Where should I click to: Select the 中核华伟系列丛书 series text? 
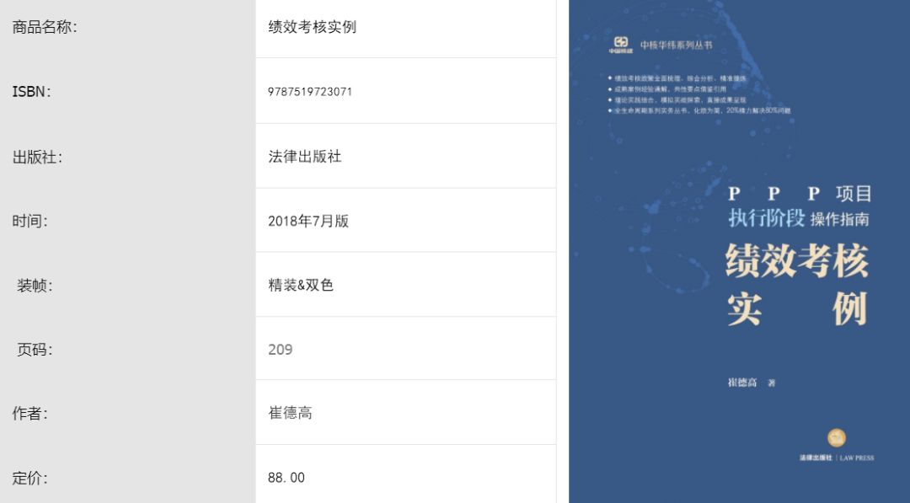coord(676,45)
